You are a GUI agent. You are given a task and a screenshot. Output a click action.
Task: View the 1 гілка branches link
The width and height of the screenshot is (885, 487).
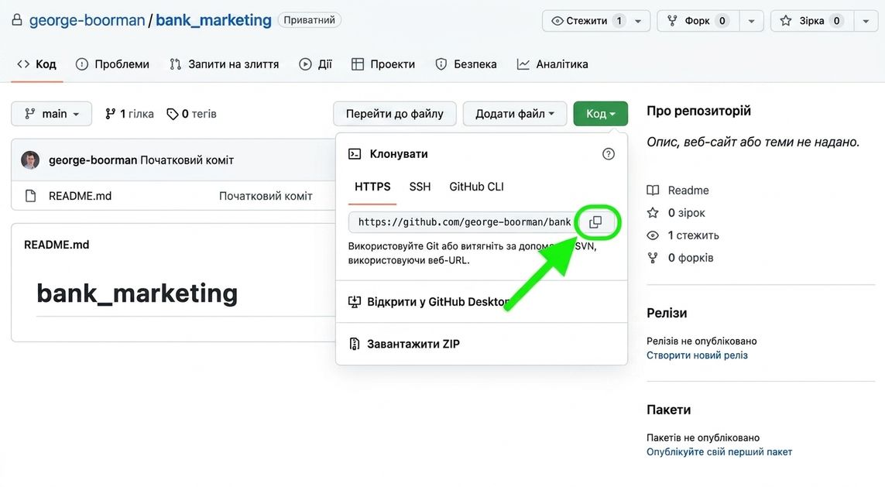(129, 114)
